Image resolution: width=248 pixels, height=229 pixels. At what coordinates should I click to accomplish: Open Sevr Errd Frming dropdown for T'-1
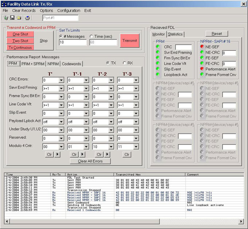86,88
